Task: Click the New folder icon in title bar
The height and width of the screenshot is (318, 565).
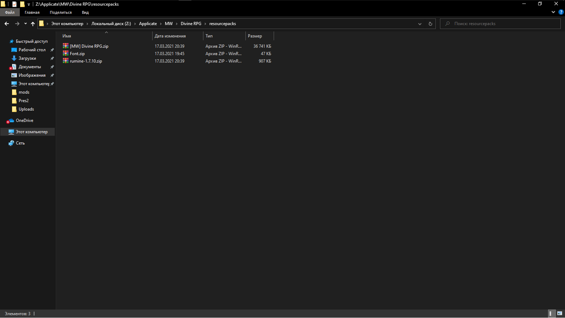Action: [x=22, y=4]
